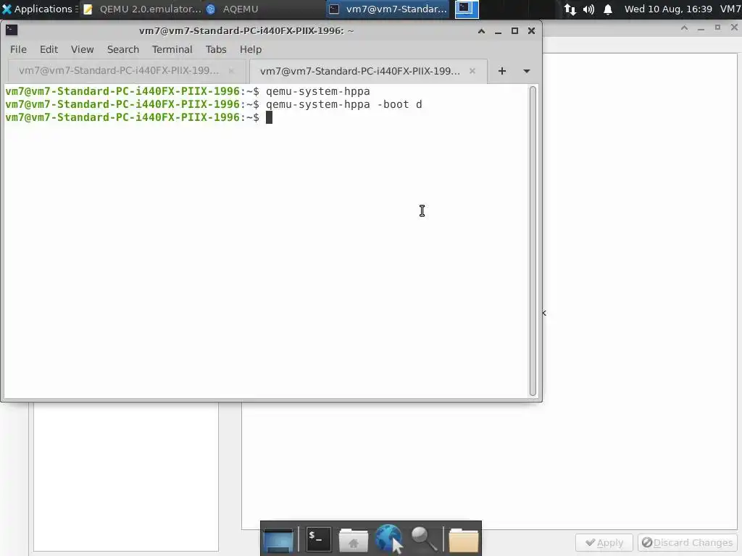Switch to AQEMU taskbar window
Screen dimensions: 742x556
(233, 9)
